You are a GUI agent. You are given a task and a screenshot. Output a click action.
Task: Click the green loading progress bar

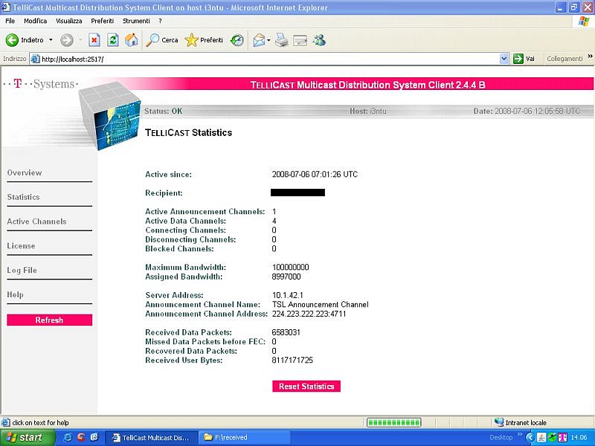pyautogui.click(x=394, y=422)
